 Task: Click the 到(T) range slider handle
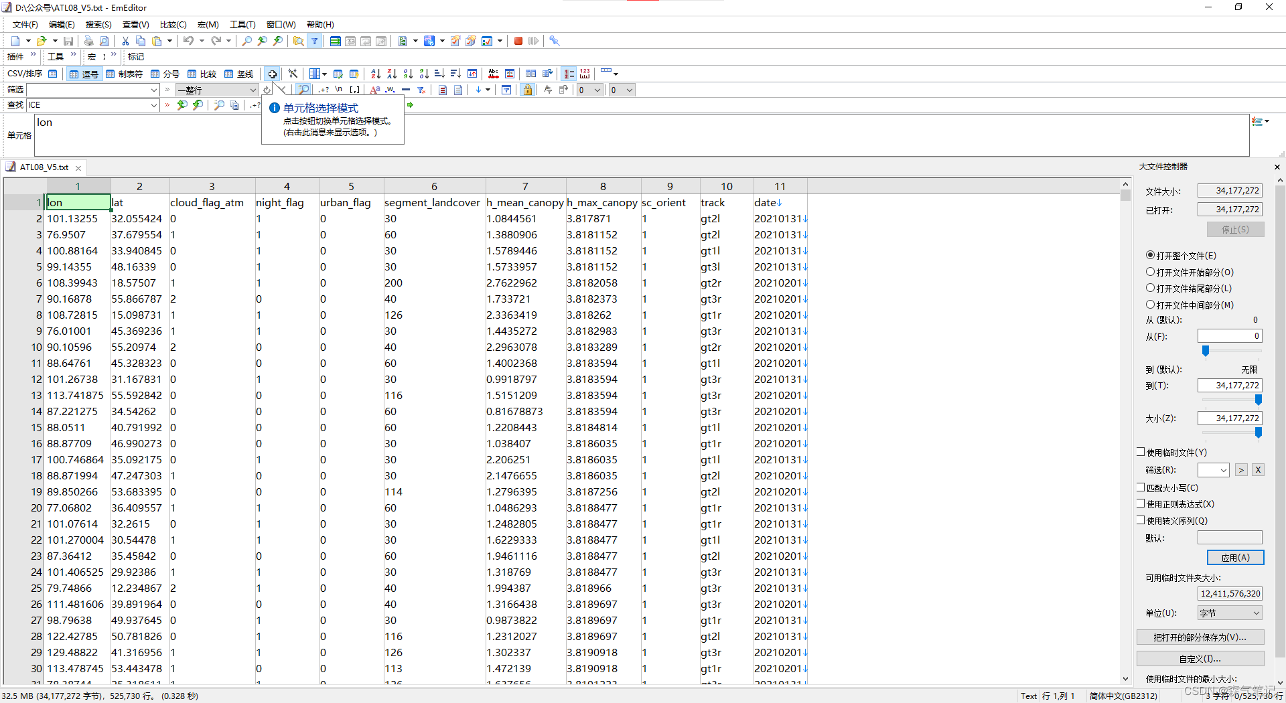pyautogui.click(x=1259, y=400)
